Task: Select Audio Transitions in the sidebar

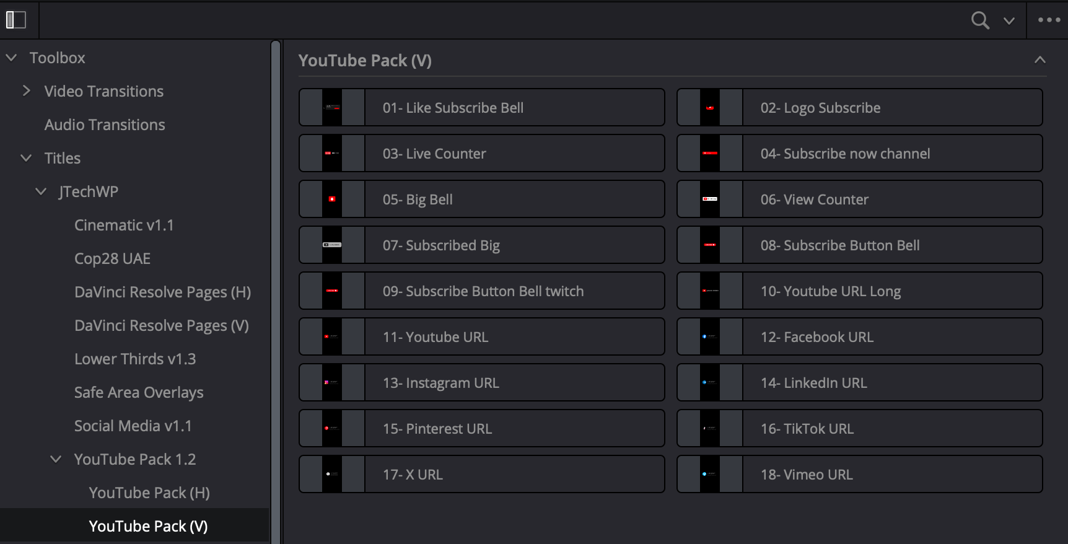Action: (x=104, y=125)
